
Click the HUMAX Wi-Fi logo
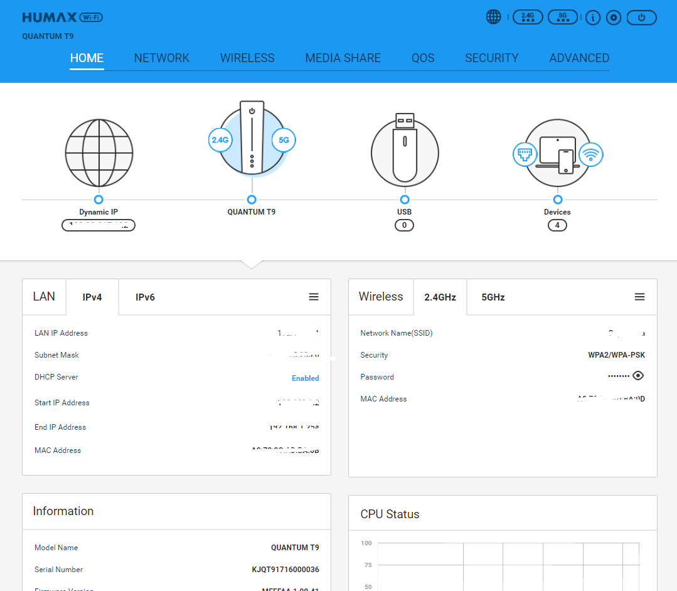pos(63,18)
